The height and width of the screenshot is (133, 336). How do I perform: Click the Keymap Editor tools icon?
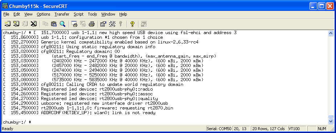click(112, 24)
